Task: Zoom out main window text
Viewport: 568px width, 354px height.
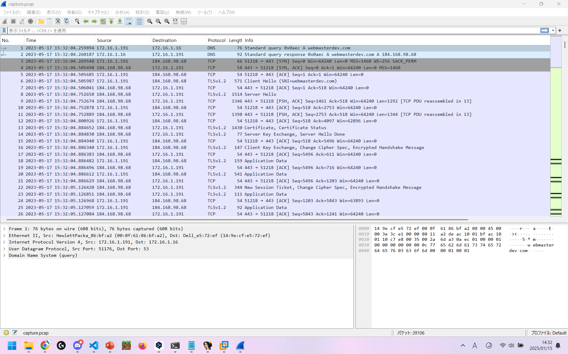Action: 158,21
